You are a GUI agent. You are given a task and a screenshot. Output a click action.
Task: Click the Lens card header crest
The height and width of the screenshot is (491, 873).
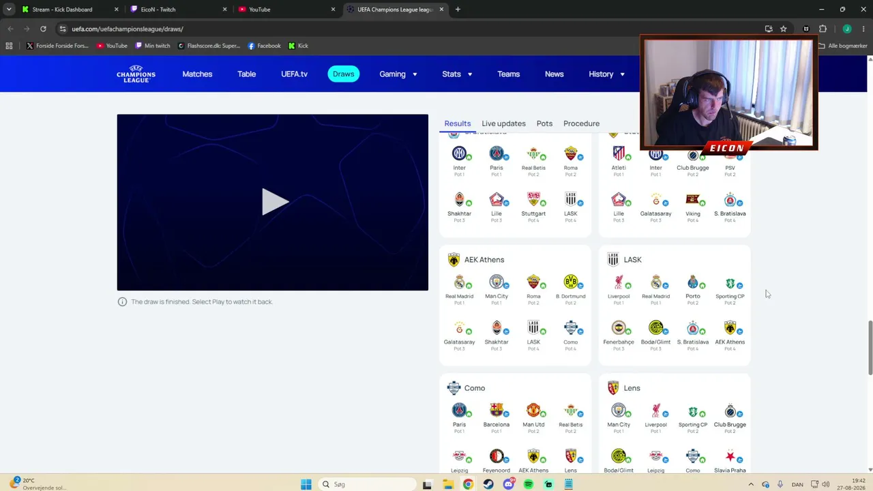(613, 388)
